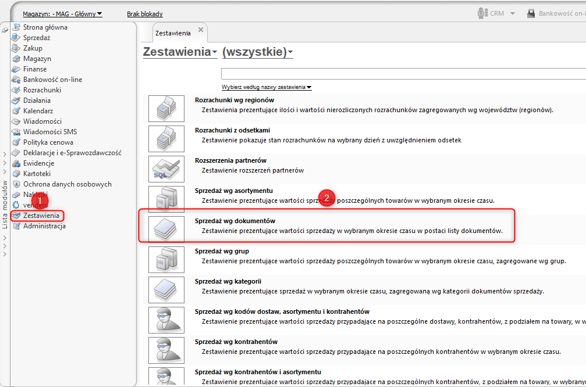Screen dimensions: 586x387
Task: Open Sprzedaż wg dokumentów title
Action: 235,221
